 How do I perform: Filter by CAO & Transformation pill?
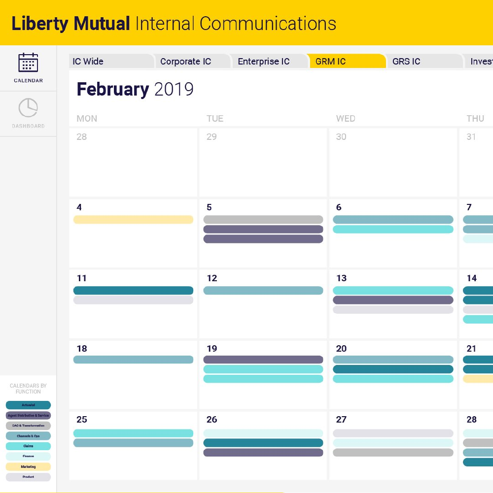tap(28, 426)
